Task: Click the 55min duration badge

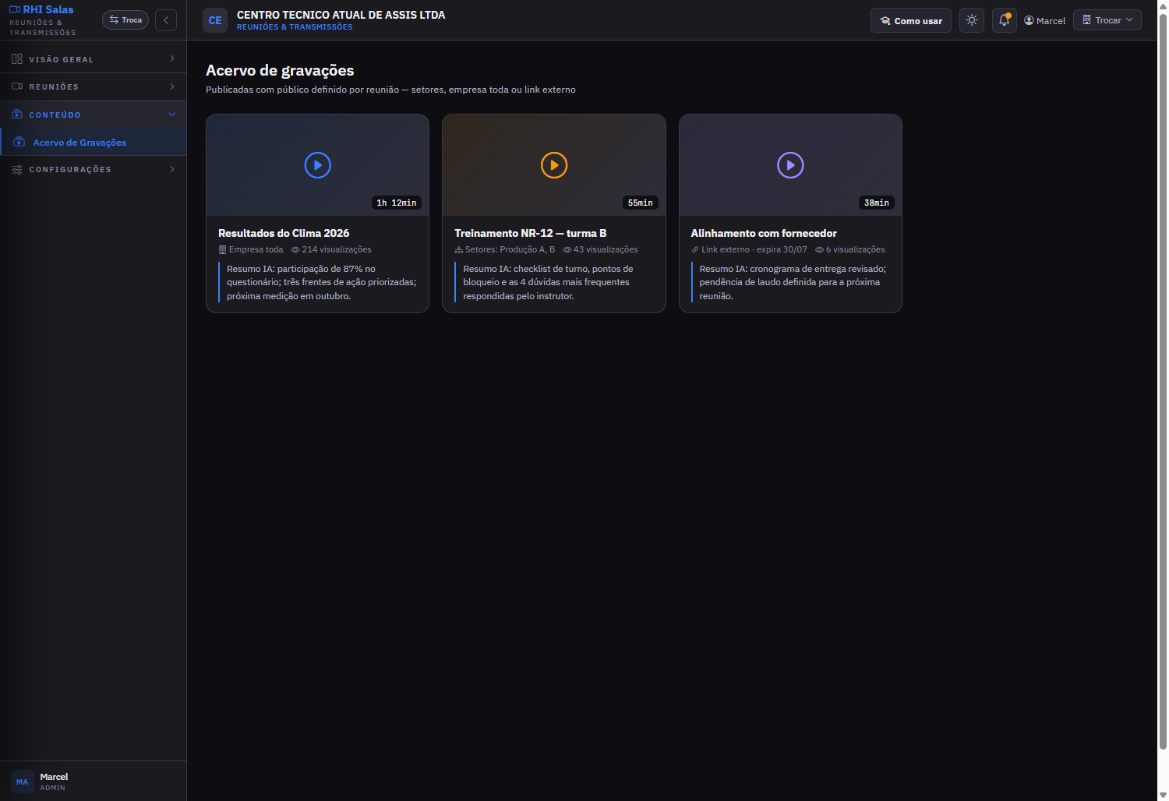Action: pos(641,203)
